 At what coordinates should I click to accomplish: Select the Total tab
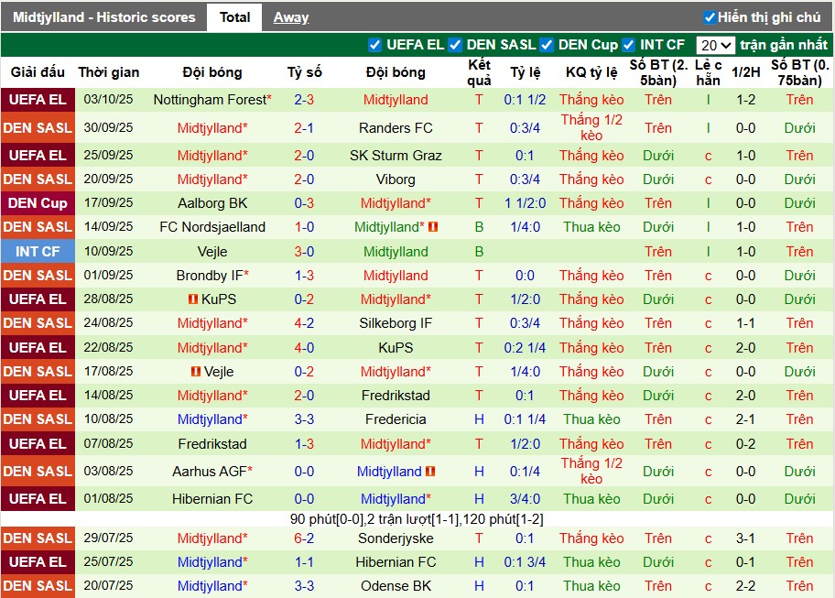coord(234,16)
